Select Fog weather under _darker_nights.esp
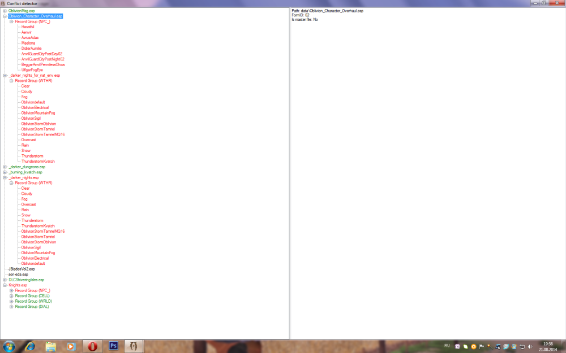Viewport: 566px width, 353px height. pyautogui.click(x=24, y=199)
